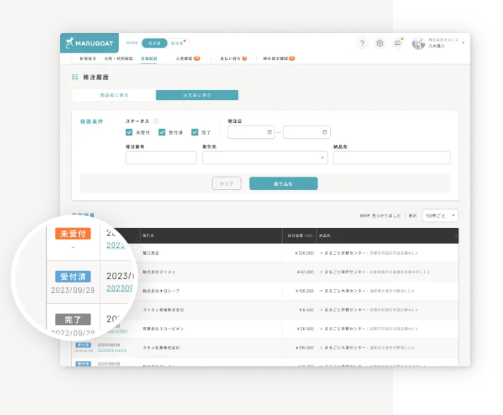
Task: Open settings via the gear icon
Action: [380, 44]
